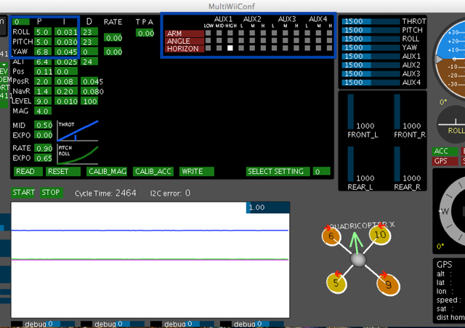The image size is (465, 328).
Task: Select the ROLL P value 5.0
Action: (x=43, y=32)
